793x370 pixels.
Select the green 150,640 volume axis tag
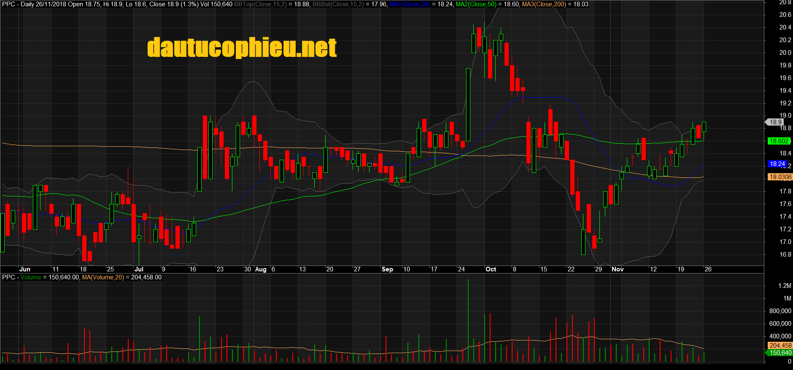click(780, 353)
